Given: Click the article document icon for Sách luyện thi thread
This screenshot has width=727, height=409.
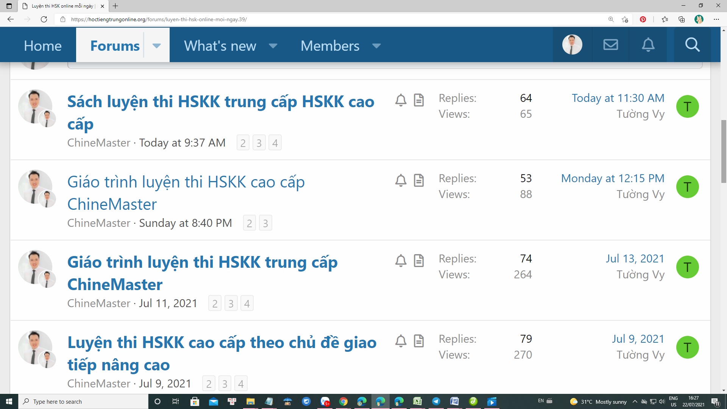Looking at the screenshot, I should point(418,100).
